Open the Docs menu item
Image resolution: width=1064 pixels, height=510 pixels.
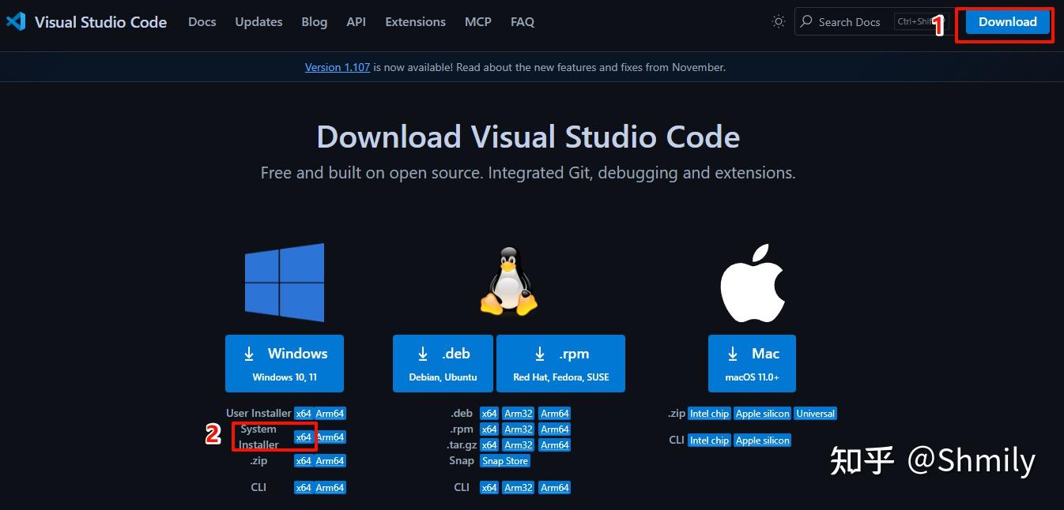coord(202,22)
